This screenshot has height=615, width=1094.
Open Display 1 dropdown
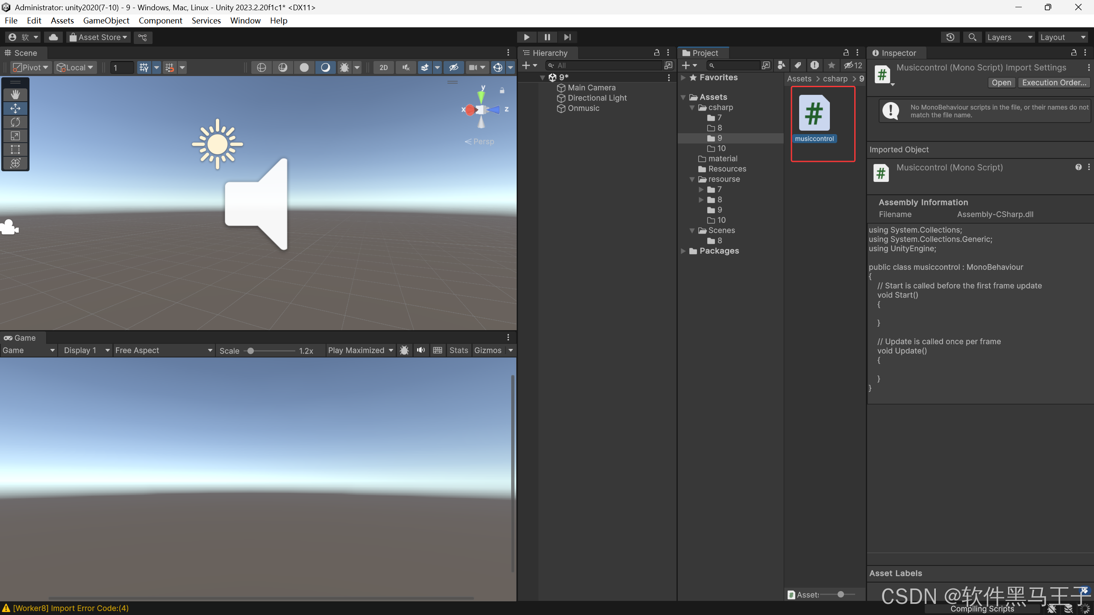(86, 350)
